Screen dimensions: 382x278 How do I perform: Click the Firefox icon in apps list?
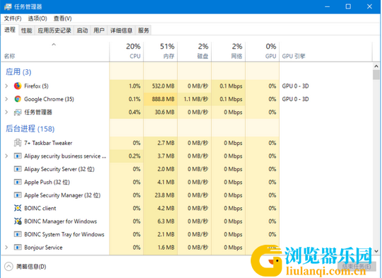coord(18,86)
